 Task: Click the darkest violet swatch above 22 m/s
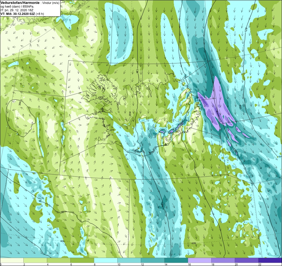(x=270, y=260)
